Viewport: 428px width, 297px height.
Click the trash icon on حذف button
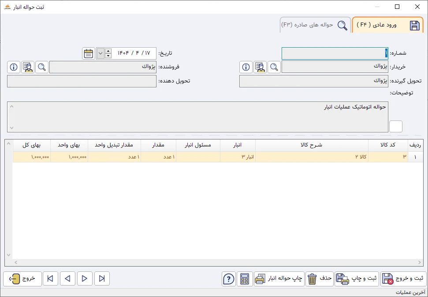tap(313, 278)
